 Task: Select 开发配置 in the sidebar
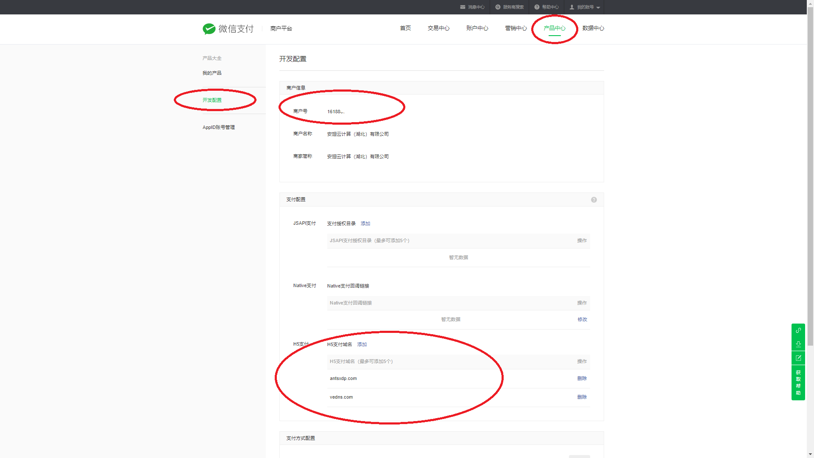coord(212,100)
